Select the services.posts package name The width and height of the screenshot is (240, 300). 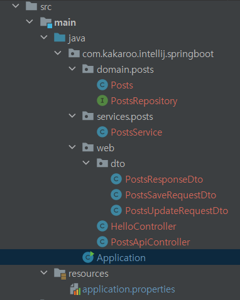pyautogui.click(x=125, y=117)
